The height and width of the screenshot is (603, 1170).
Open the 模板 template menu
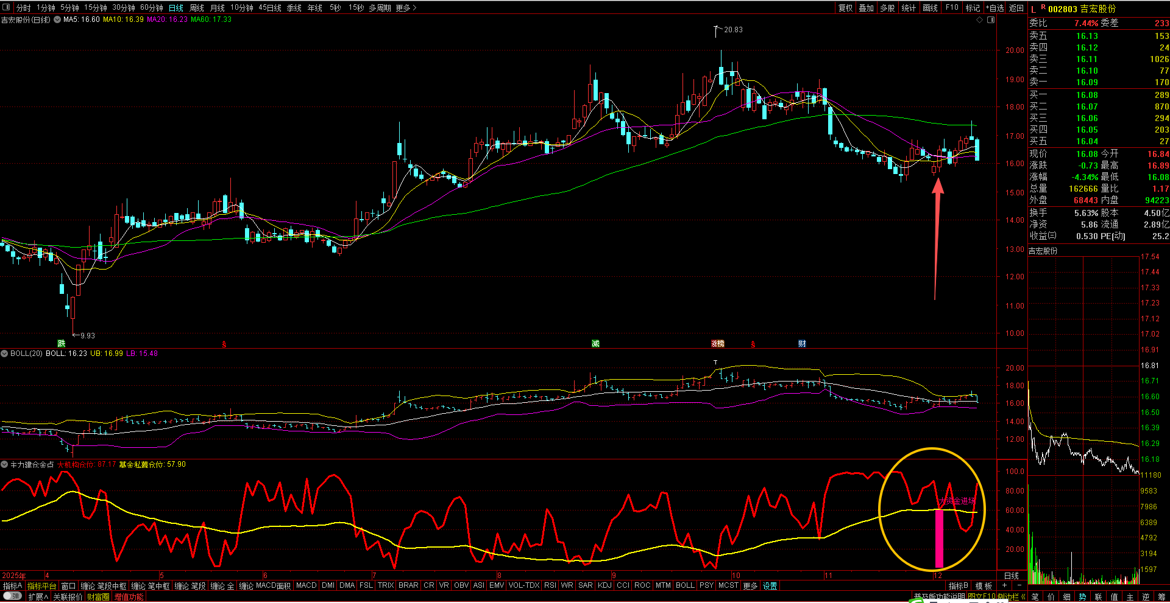(x=984, y=586)
